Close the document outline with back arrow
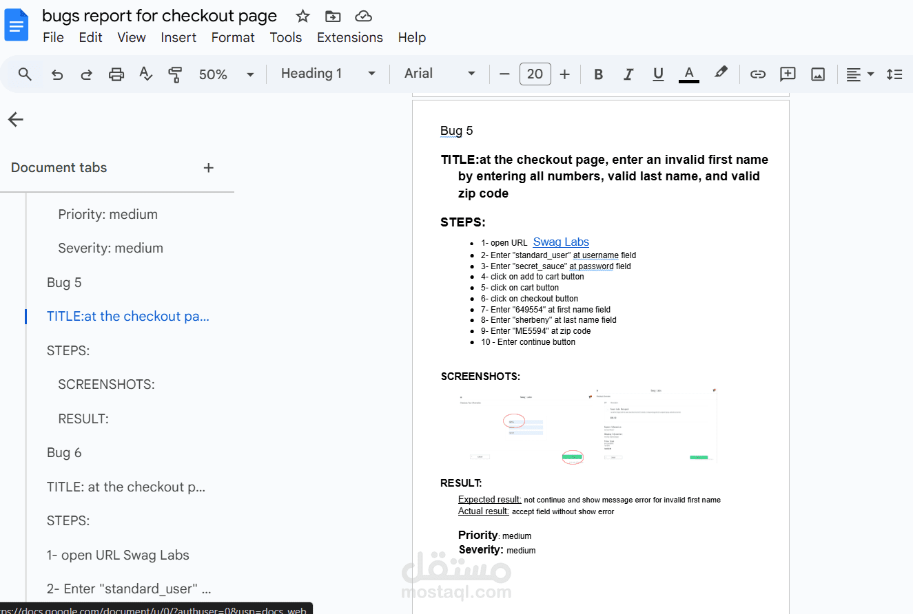Viewport: 913px width, 614px height. pyautogui.click(x=15, y=120)
